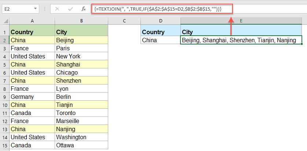
Task: Select the cell containing Tianjin
Action: tap(81, 105)
